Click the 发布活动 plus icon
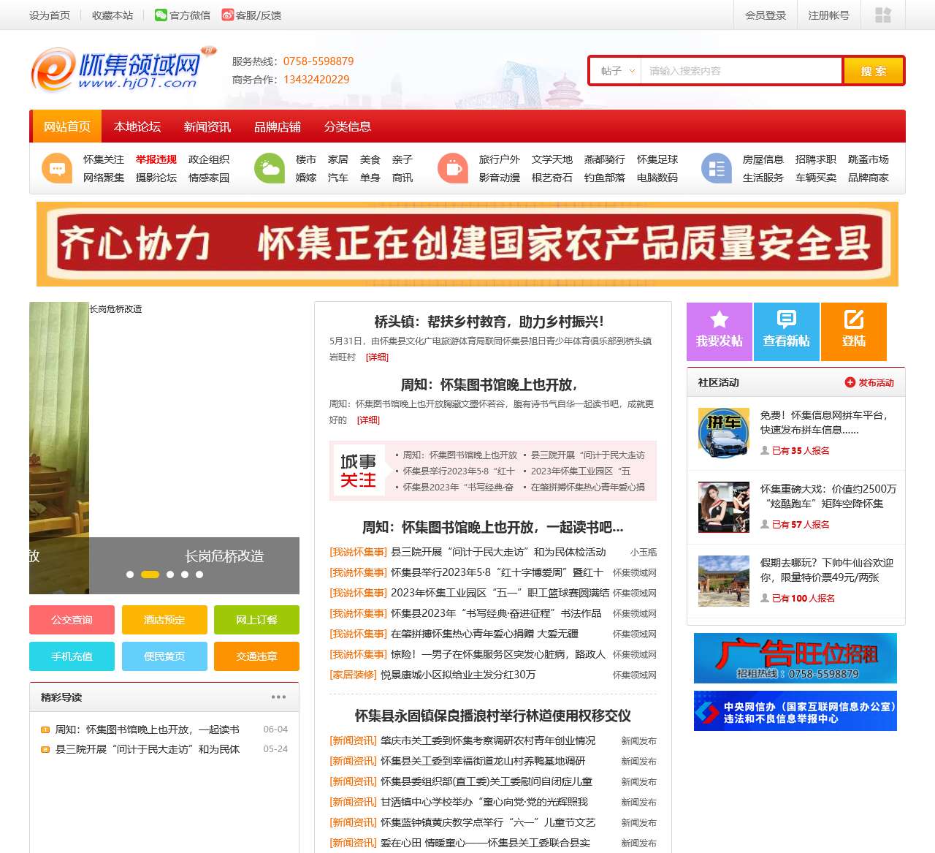The height and width of the screenshot is (853, 935). click(850, 382)
